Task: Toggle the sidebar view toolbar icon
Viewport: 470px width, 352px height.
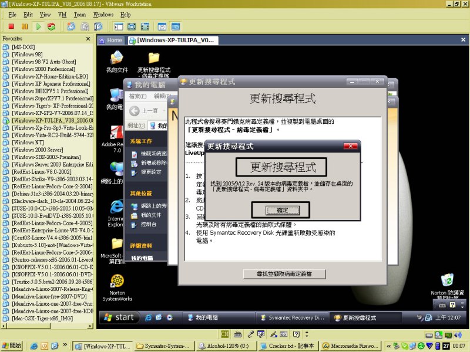Action: tap(119, 26)
